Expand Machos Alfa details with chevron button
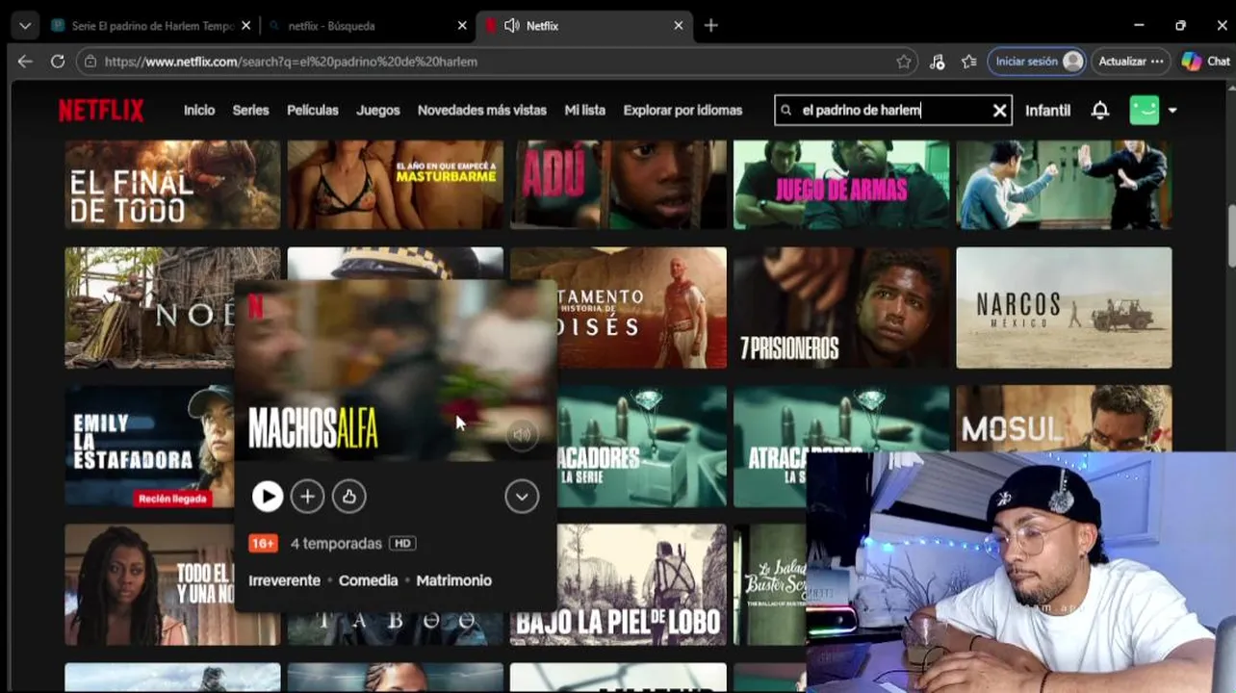Screen dimensions: 1236x693 (x=522, y=497)
